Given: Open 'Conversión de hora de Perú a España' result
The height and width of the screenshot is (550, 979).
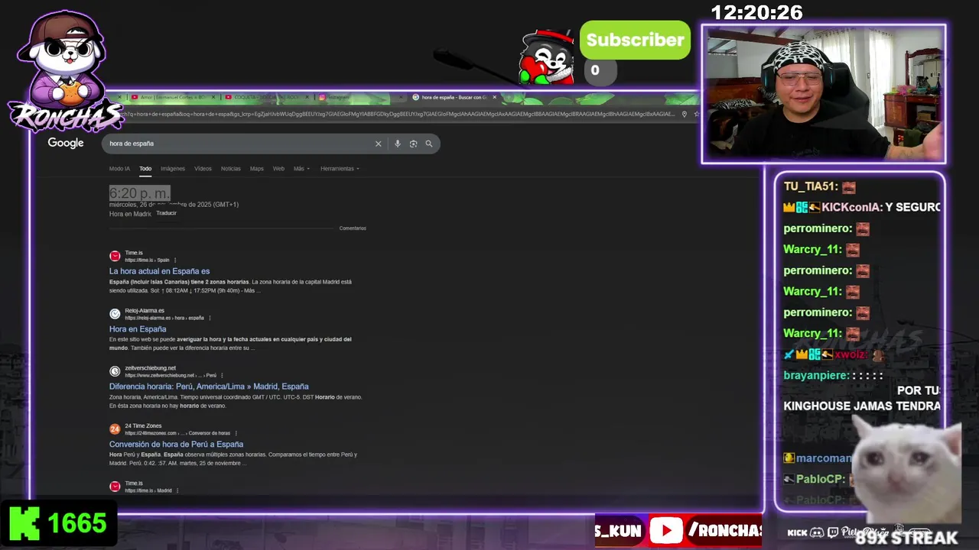Looking at the screenshot, I should (x=176, y=445).
